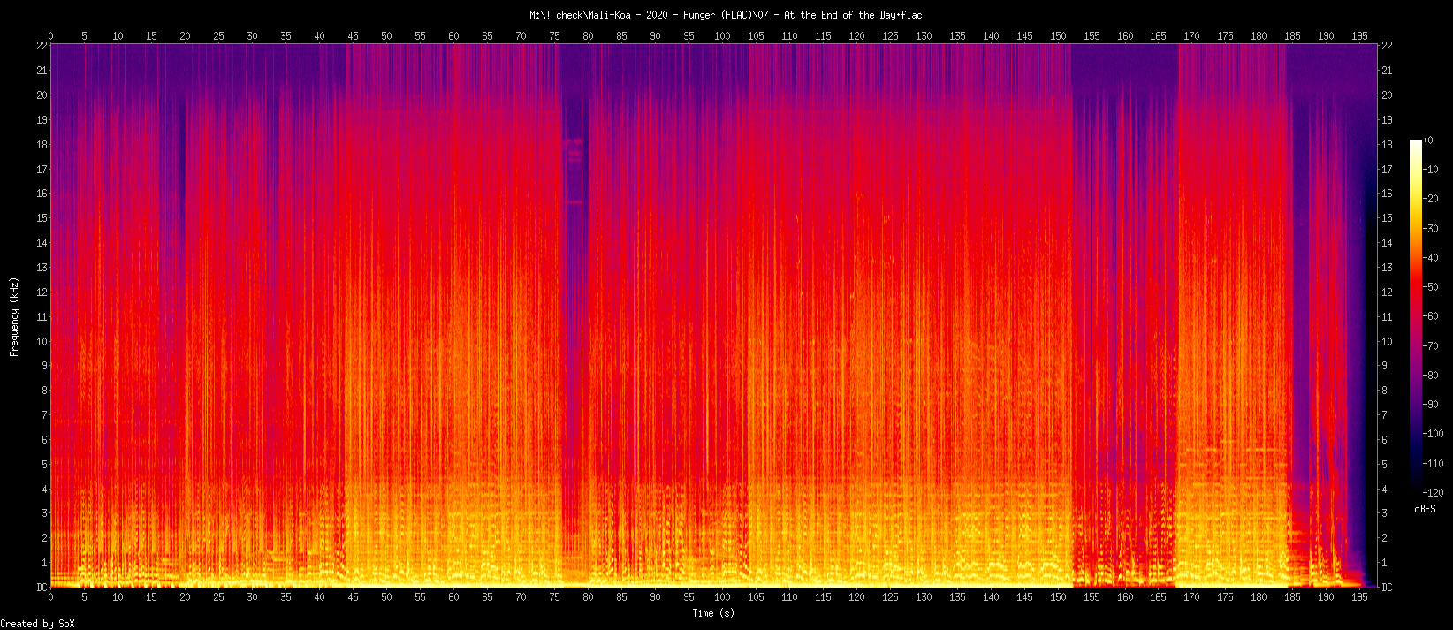Click the "-80" value on dBFS legend
This screenshot has width=1453, height=630.
[1430, 376]
